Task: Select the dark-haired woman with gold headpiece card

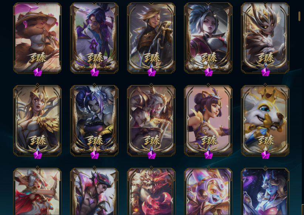Action: pyautogui.click(x=208, y=120)
